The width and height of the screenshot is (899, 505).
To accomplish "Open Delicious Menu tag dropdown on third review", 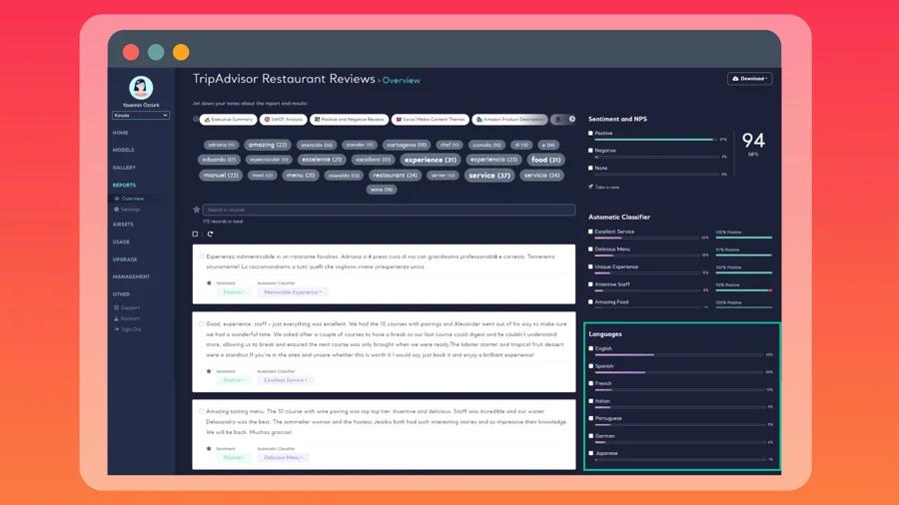I will point(284,457).
